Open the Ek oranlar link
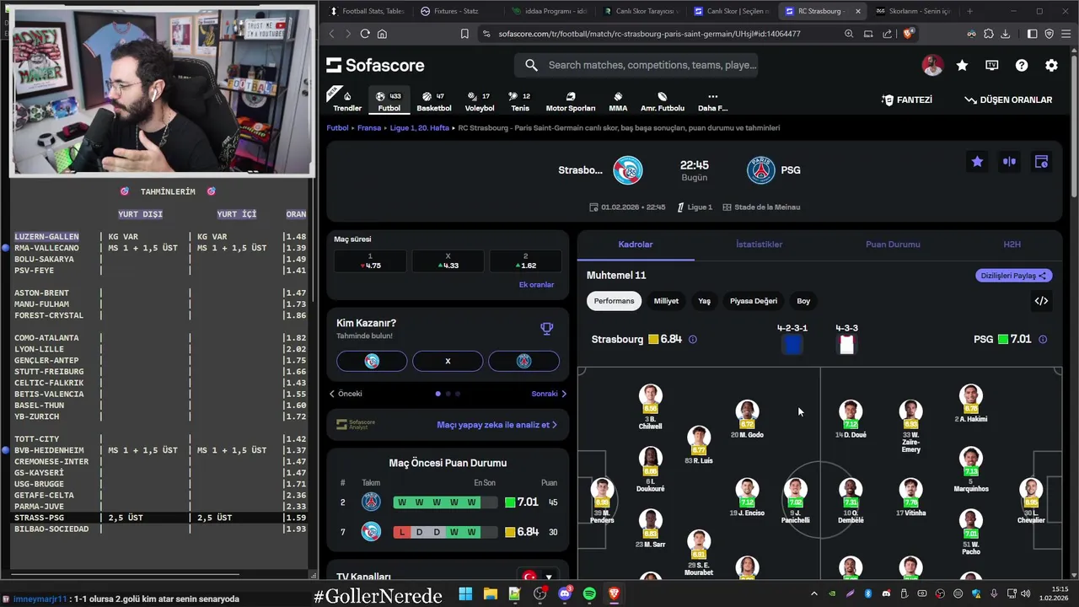The image size is (1079, 607). (x=536, y=285)
